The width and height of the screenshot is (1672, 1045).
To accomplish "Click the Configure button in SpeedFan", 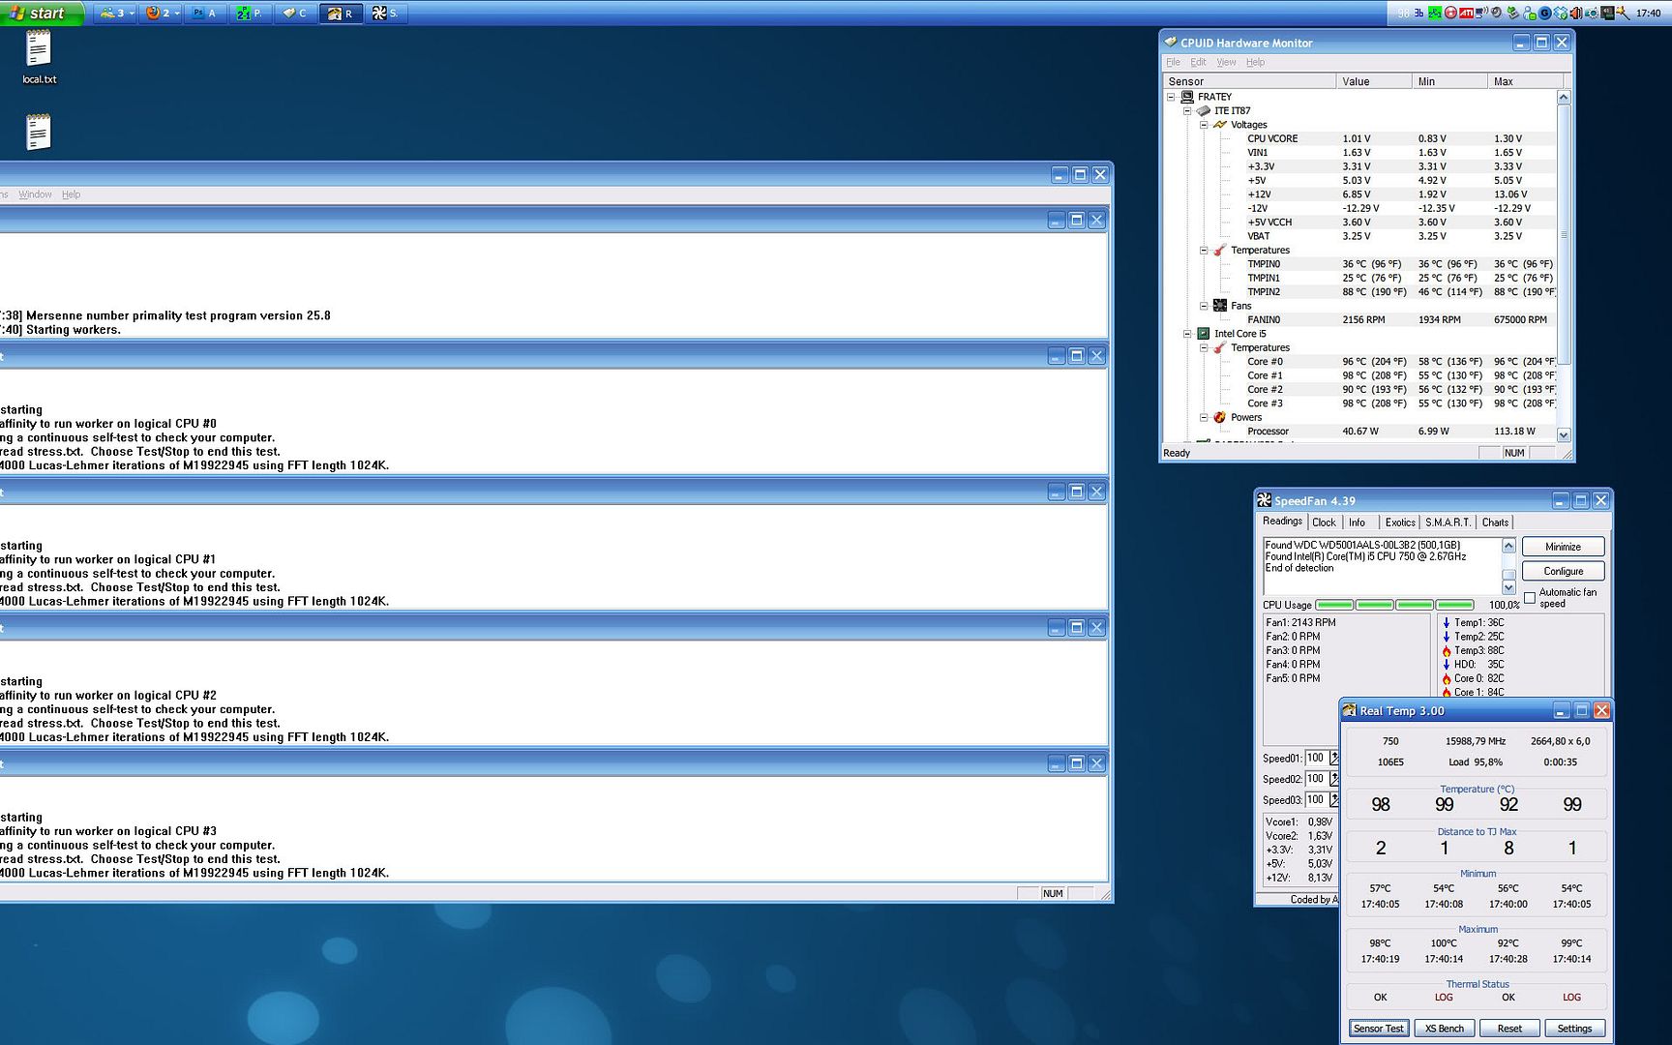I will [1563, 572].
